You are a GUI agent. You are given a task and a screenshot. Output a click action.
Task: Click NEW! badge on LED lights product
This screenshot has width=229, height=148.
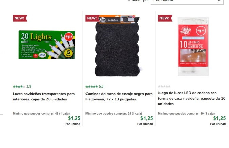[x=165, y=18]
